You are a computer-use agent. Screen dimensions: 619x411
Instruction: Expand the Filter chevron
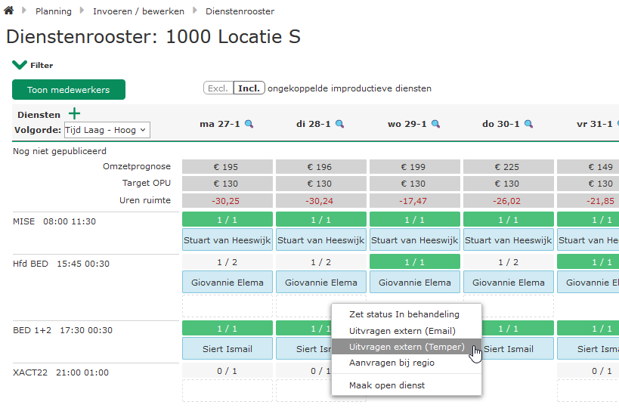pos(20,65)
